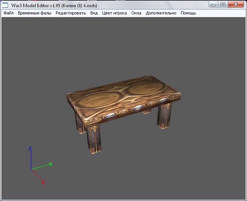
Task: Minimize the War3 Model Editor window
Action: pyautogui.click(x=213, y=5)
